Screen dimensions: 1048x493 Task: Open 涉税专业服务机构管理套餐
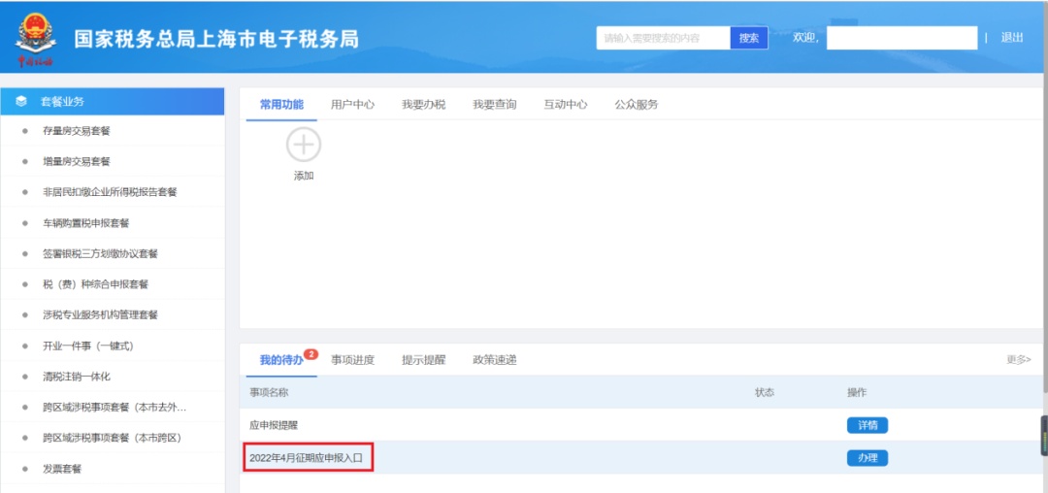point(100,315)
